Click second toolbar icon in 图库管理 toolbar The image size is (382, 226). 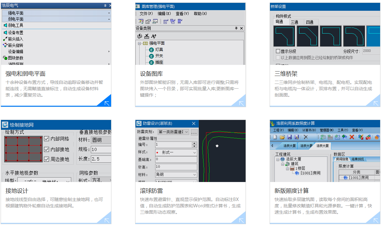(148, 22)
